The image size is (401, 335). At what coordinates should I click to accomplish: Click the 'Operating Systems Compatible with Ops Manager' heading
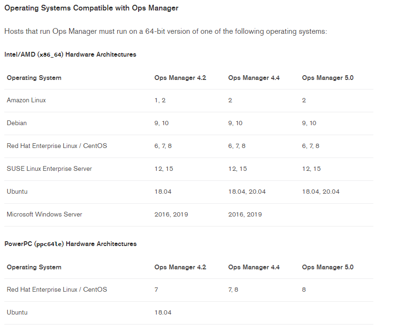tap(91, 8)
